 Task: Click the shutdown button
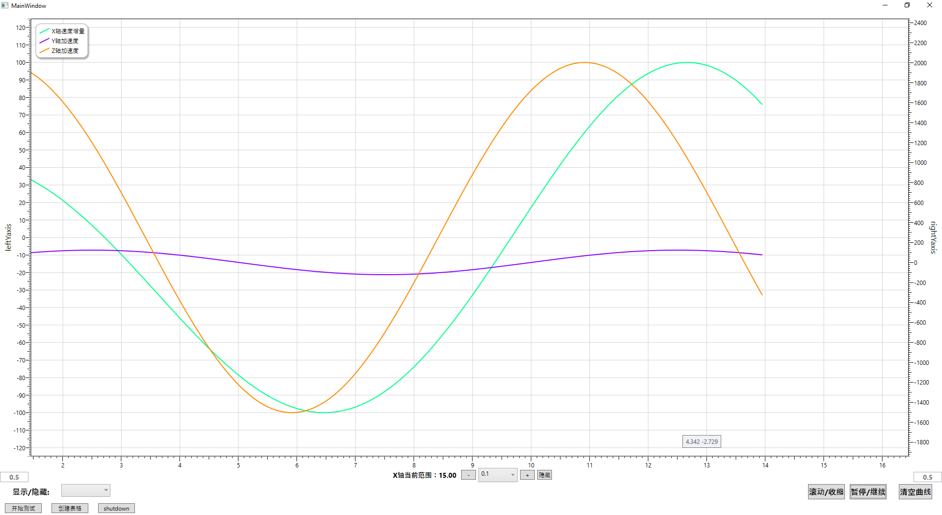point(116,508)
